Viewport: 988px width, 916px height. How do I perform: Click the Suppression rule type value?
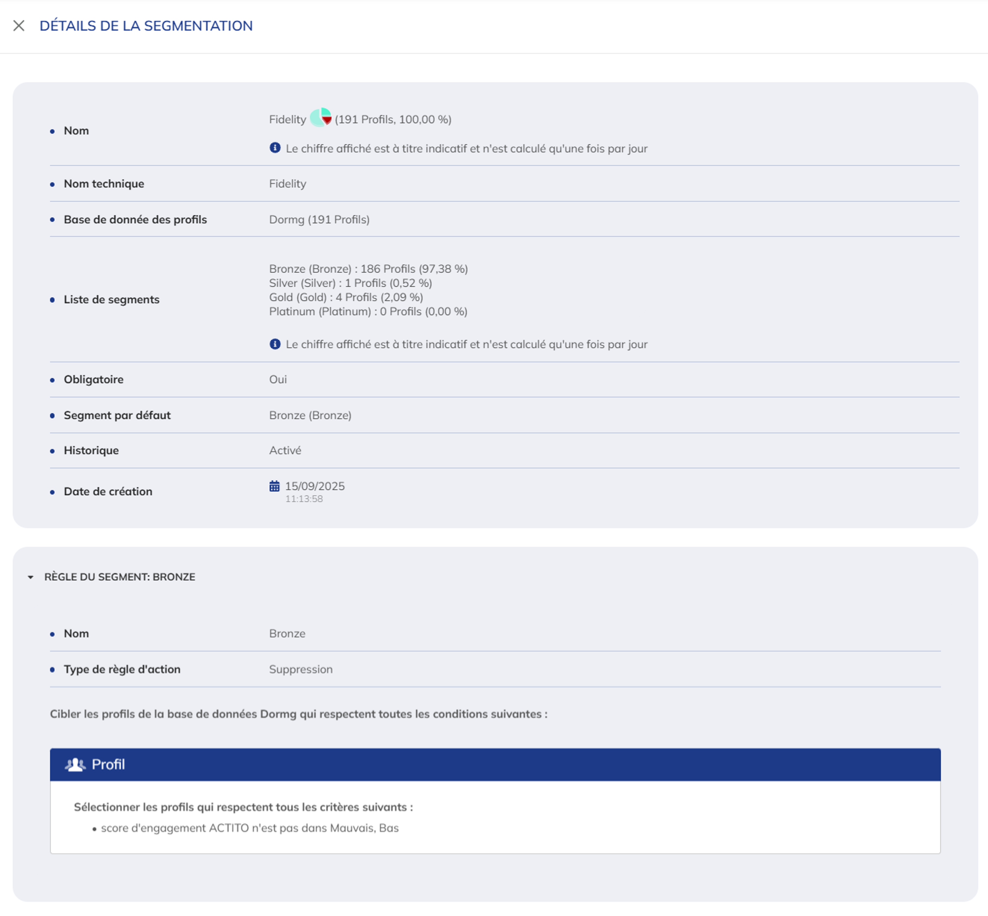click(301, 669)
